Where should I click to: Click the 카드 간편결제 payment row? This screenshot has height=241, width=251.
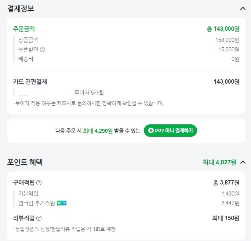tap(126, 82)
